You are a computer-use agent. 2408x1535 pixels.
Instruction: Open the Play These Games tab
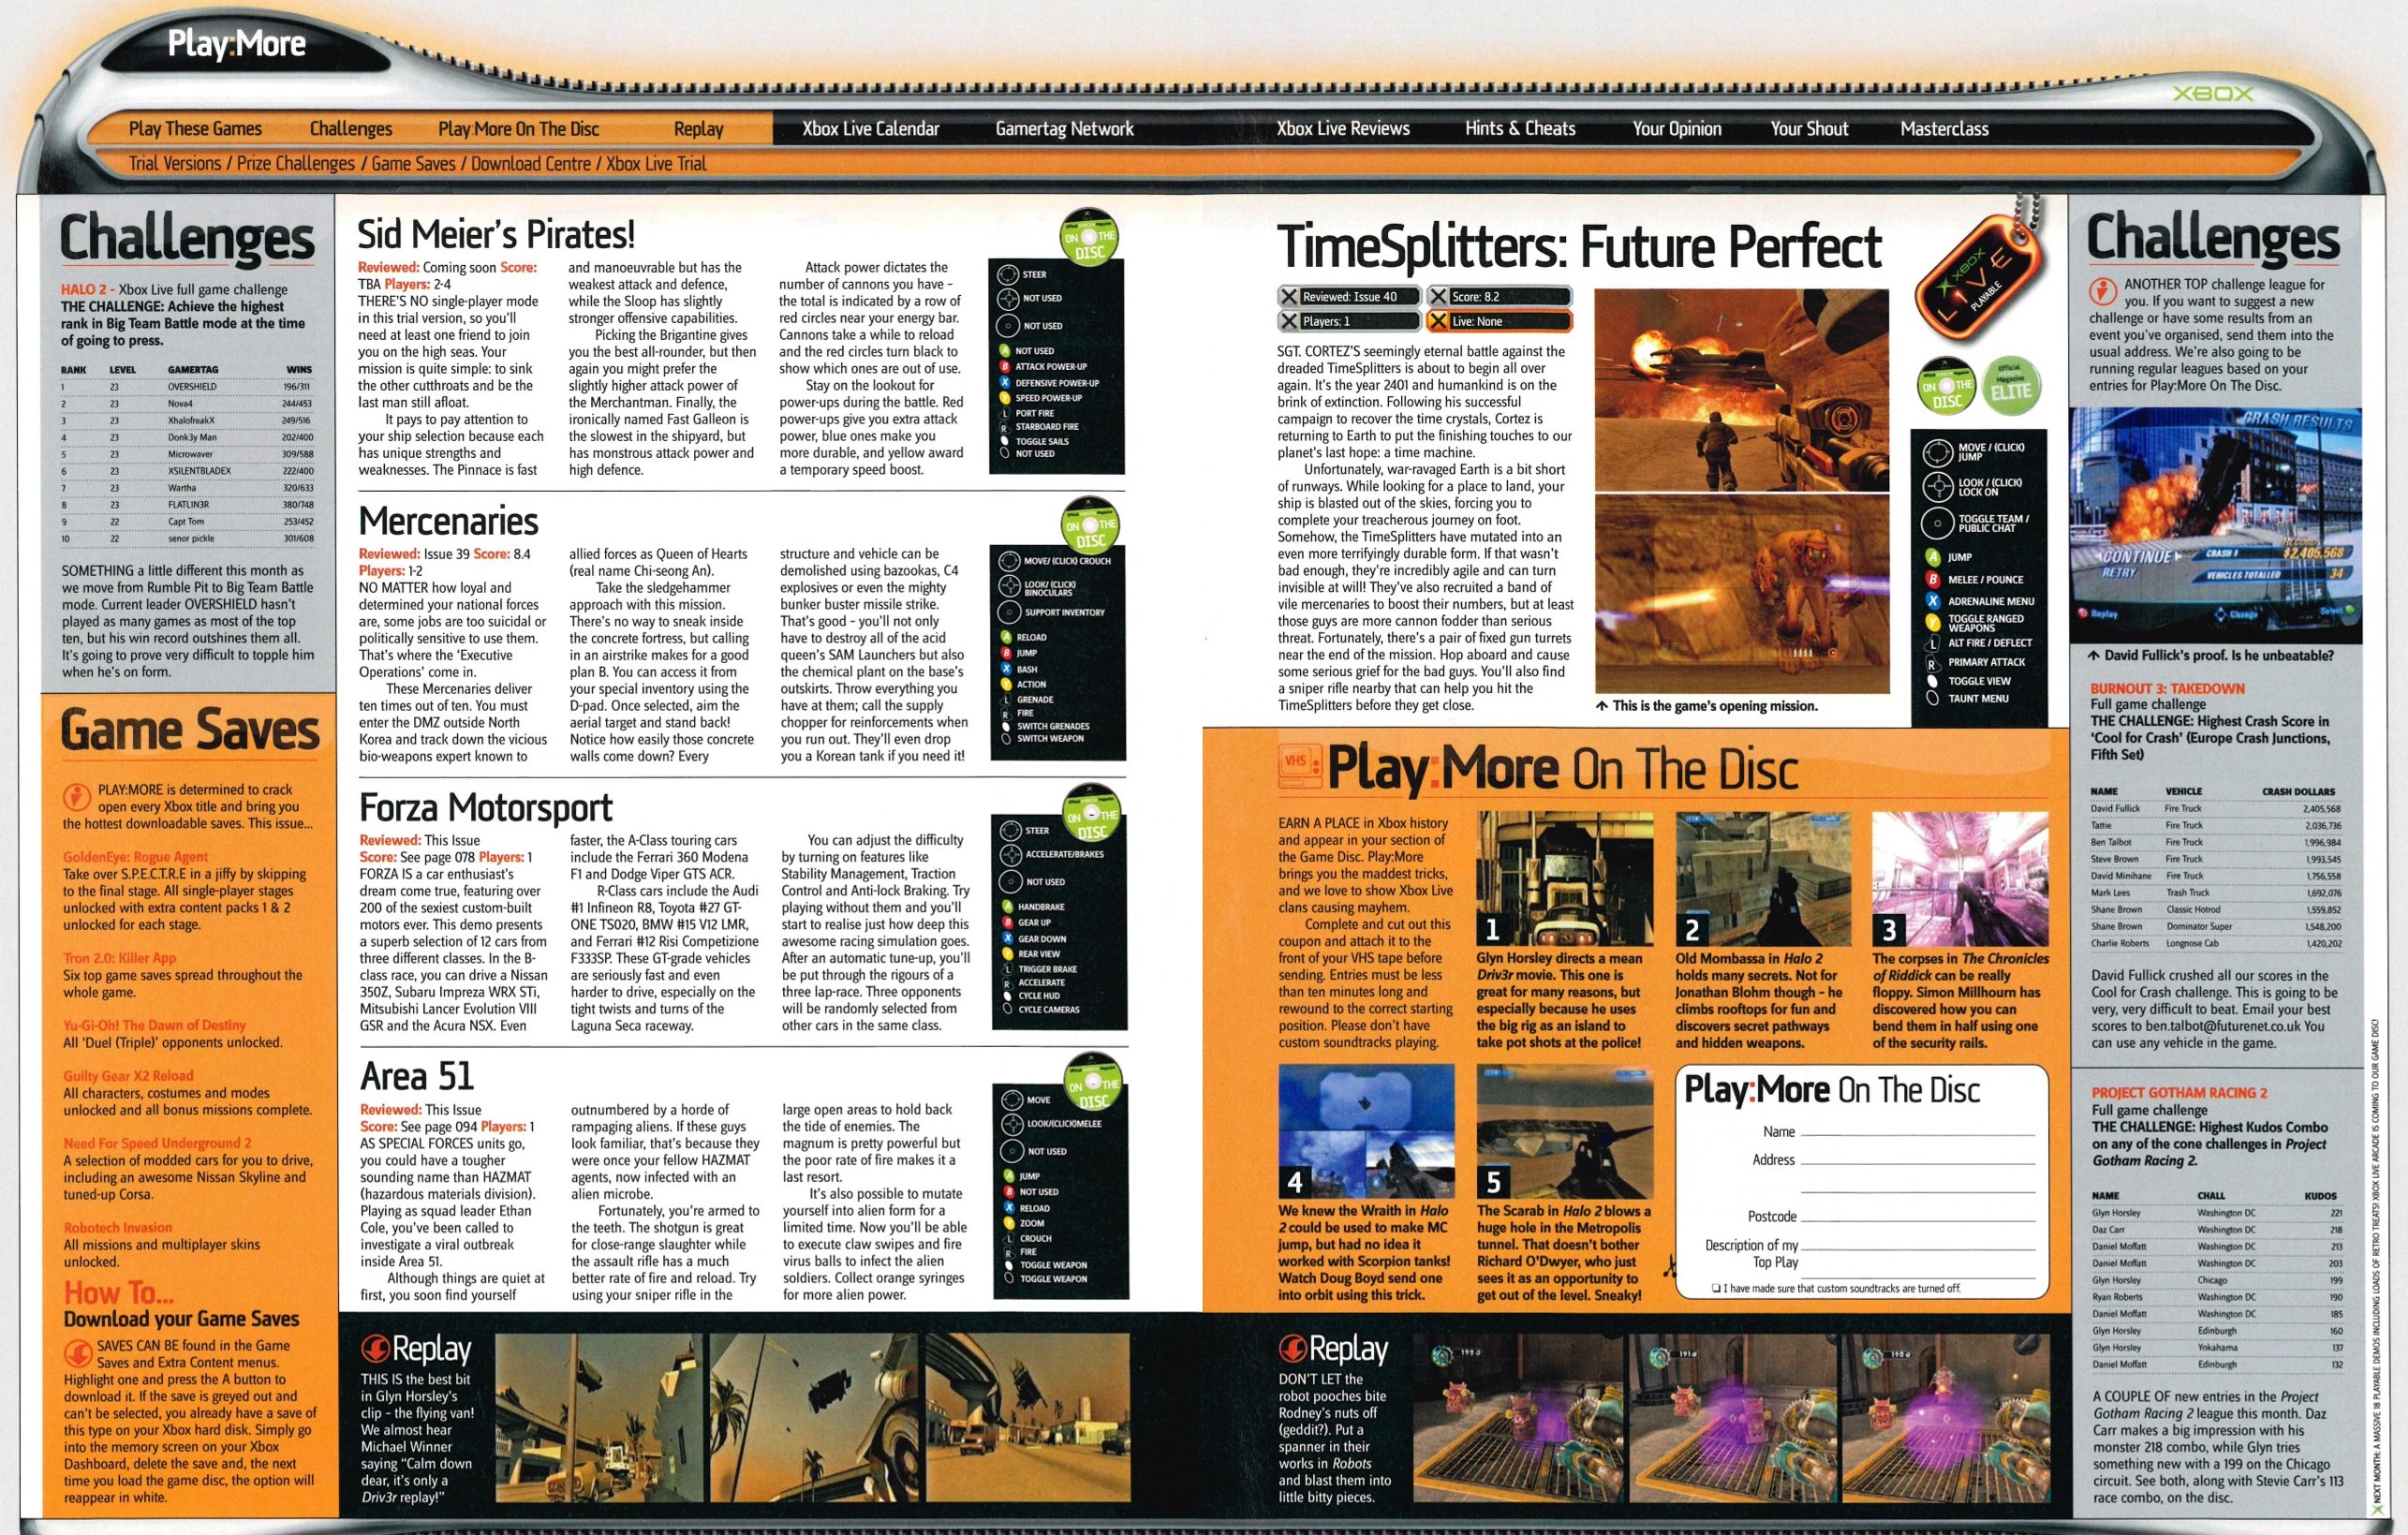195,129
